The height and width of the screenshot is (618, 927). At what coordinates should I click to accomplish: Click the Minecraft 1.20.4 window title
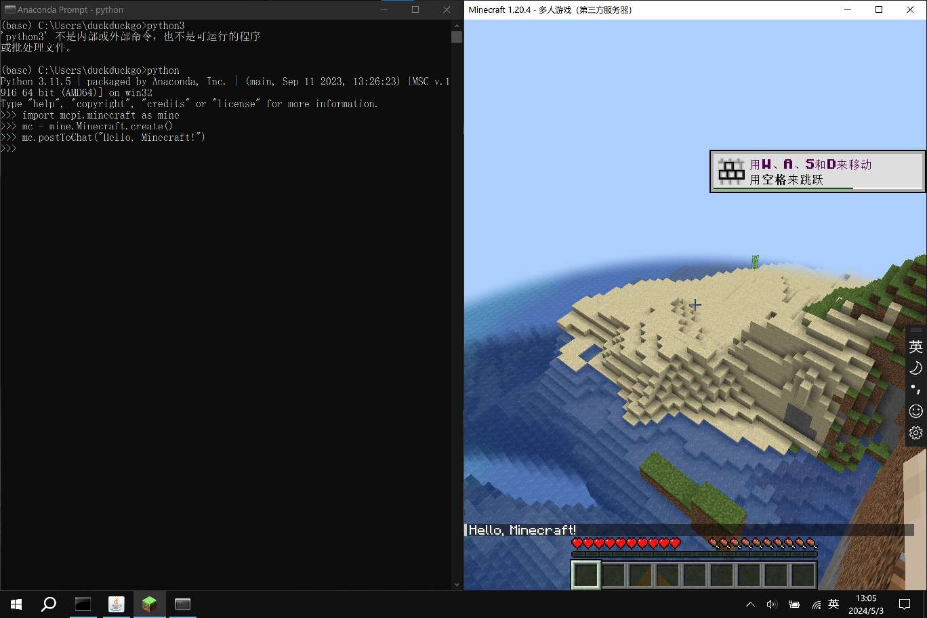tap(550, 9)
